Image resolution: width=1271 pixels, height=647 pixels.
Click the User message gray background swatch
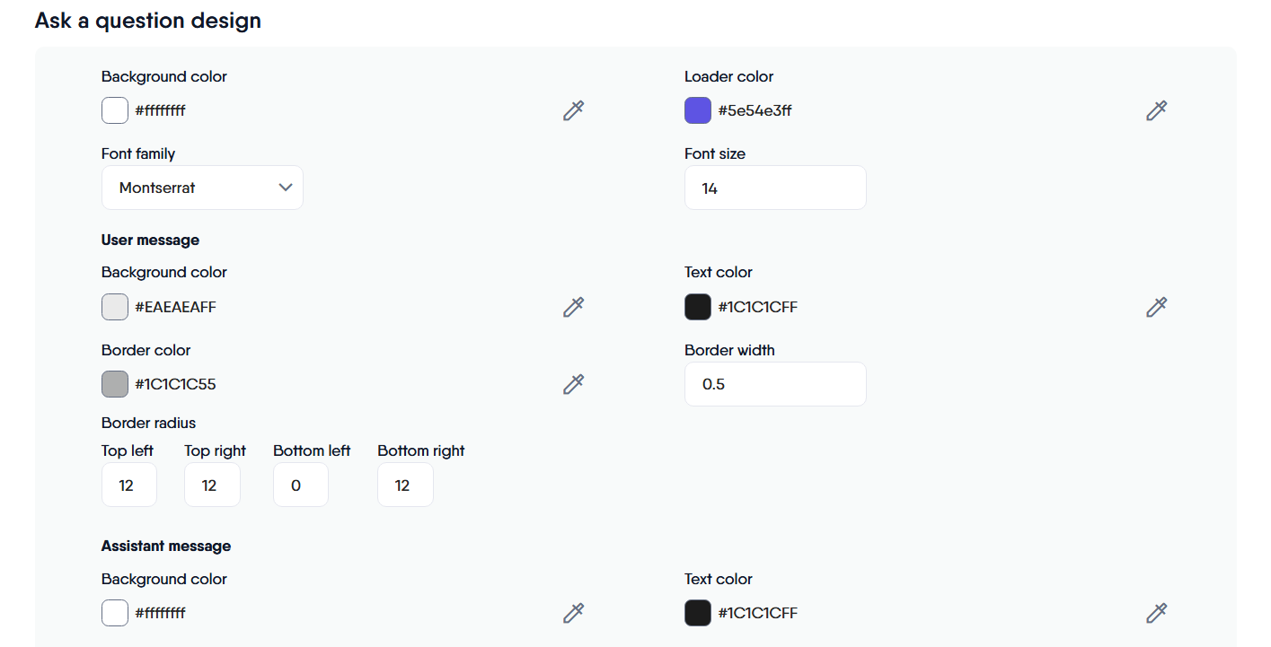point(115,307)
